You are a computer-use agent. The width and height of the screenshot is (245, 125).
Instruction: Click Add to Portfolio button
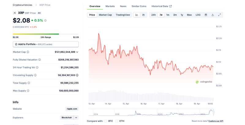(x=46, y=44)
